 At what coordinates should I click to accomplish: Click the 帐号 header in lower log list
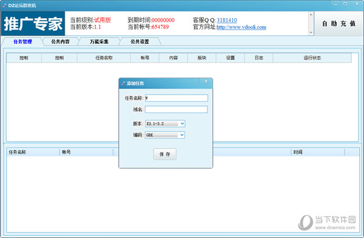tap(86, 152)
